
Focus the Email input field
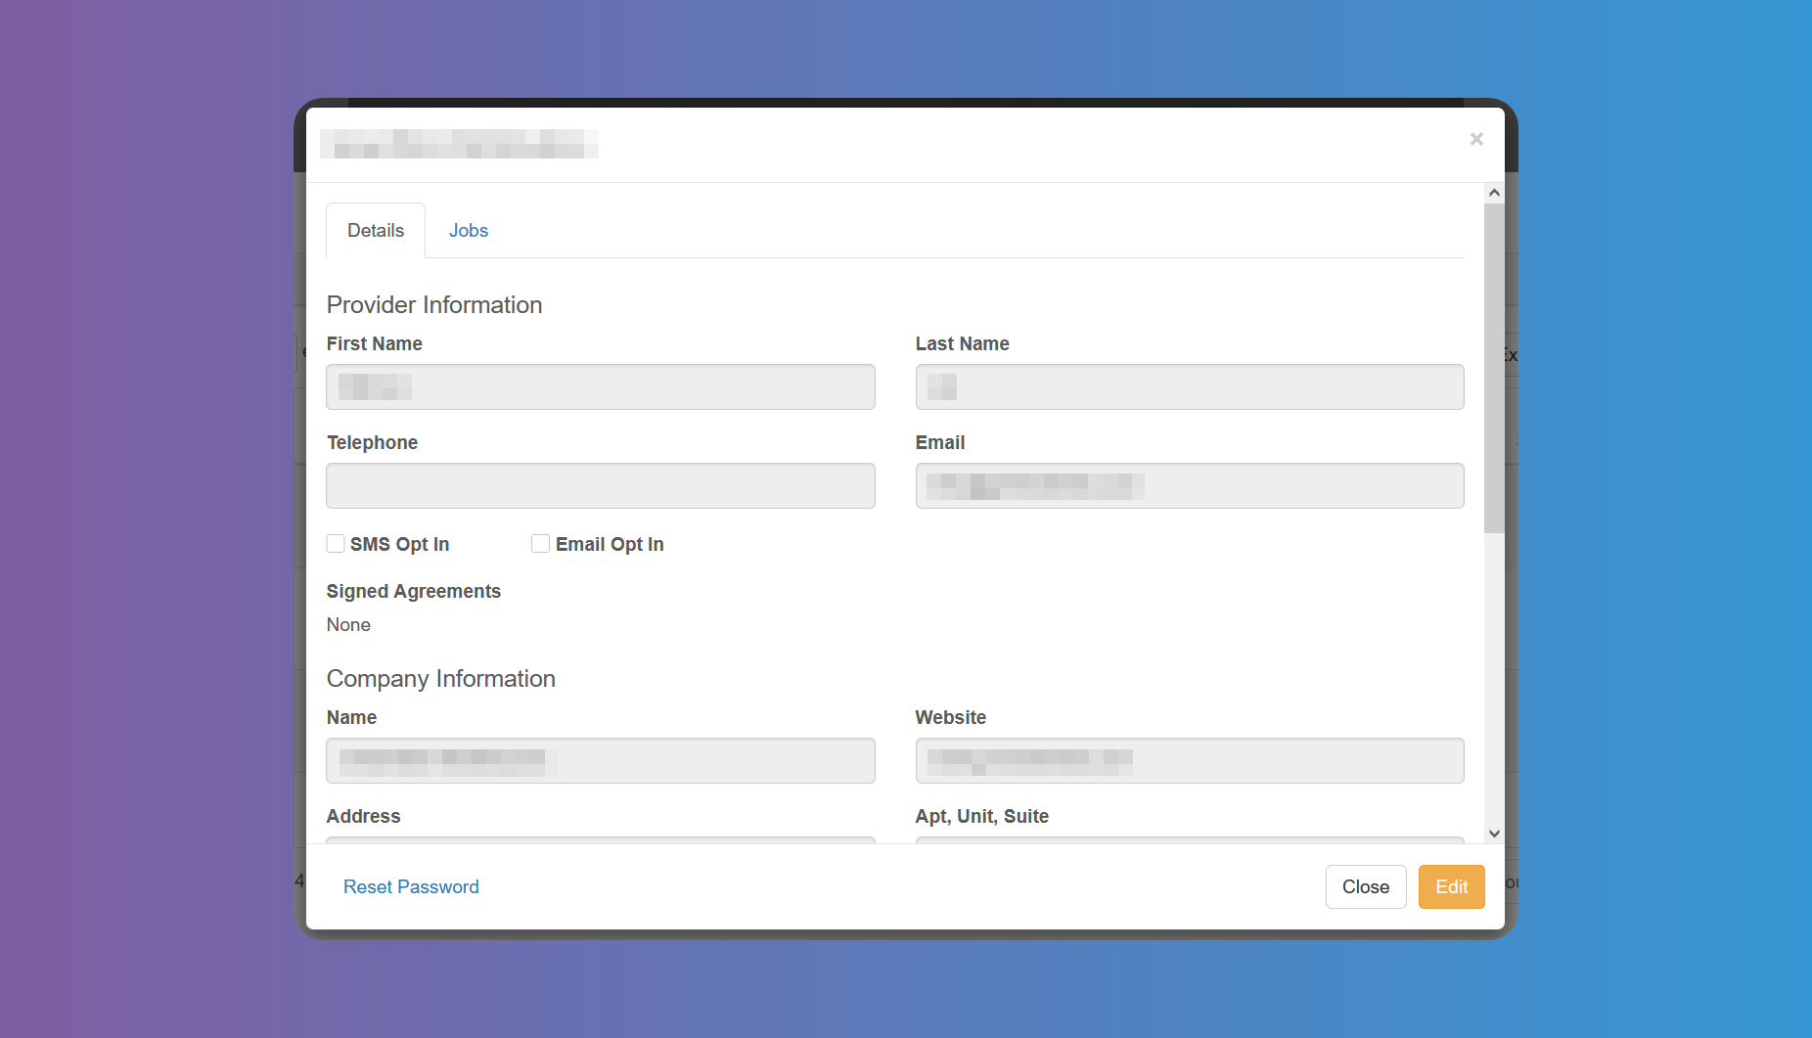click(x=1189, y=485)
